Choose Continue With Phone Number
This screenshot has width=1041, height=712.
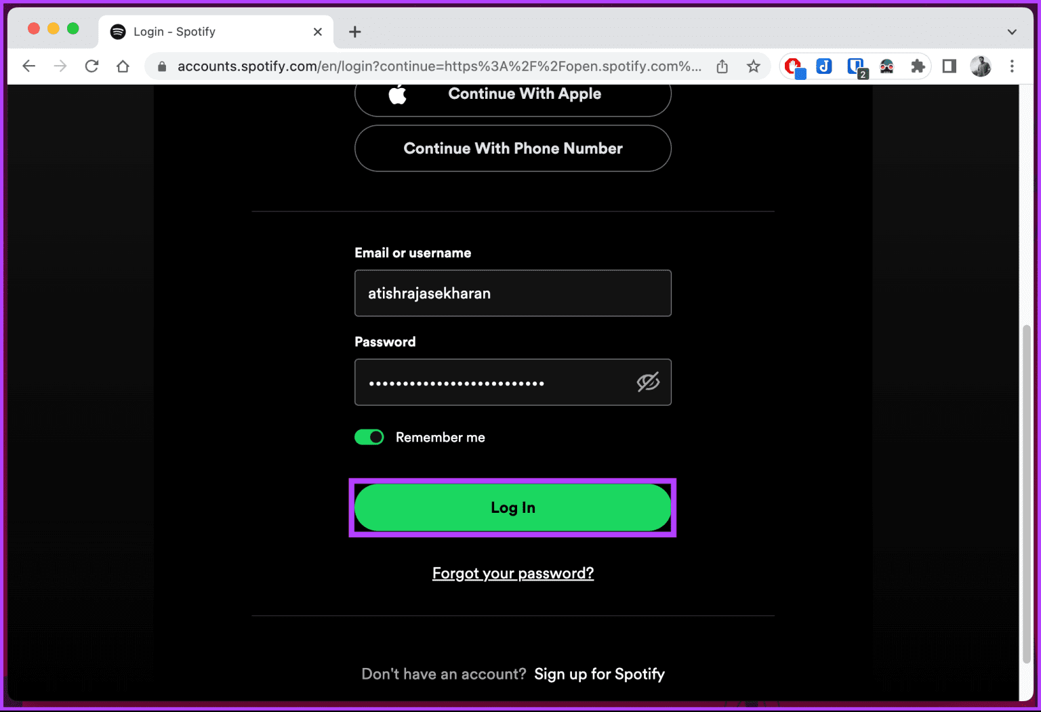coord(513,148)
